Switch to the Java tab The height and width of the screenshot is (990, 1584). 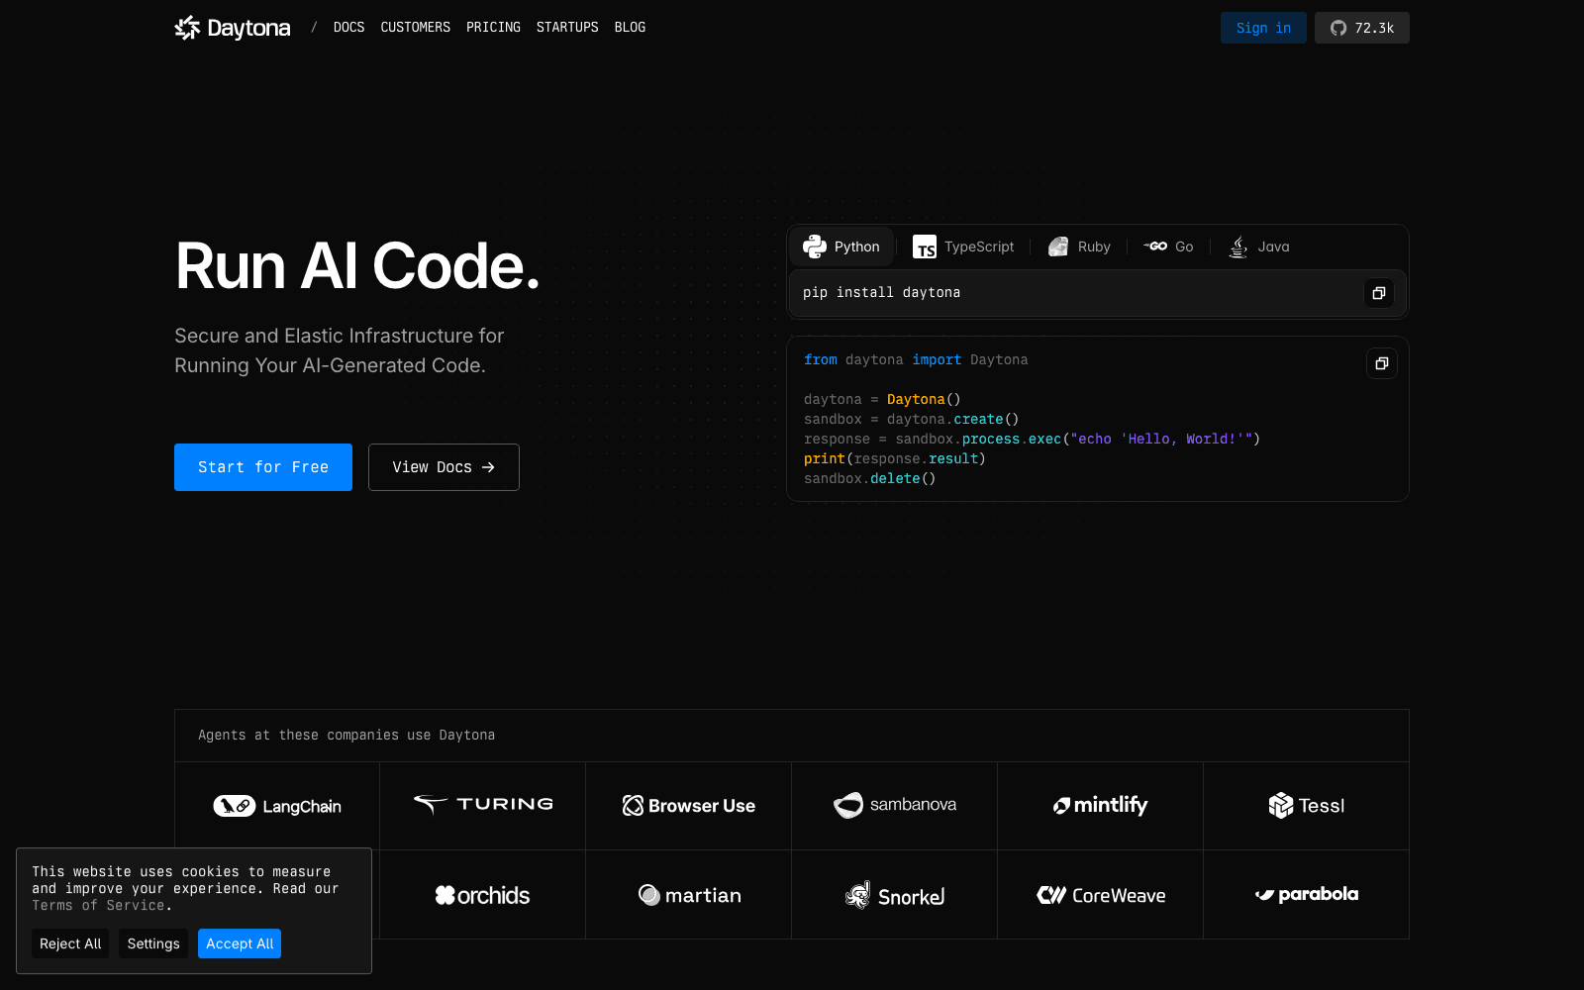pyautogui.click(x=1259, y=247)
